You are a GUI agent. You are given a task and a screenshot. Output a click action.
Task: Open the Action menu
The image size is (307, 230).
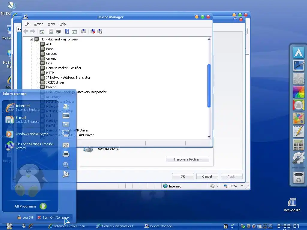pos(39,24)
